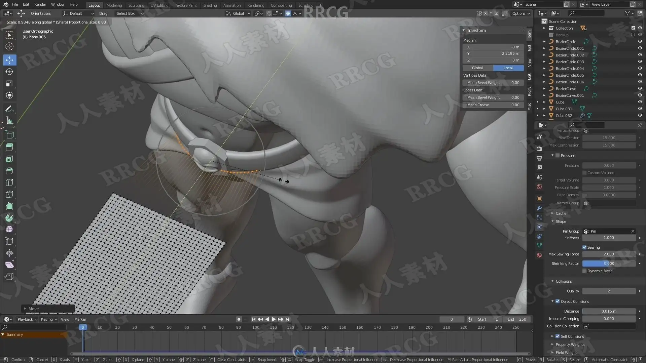Select the Measure tool
The image size is (646, 363).
coord(9,121)
